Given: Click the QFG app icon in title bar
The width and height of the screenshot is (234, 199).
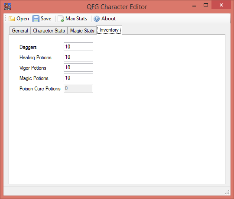Looking at the screenshot, I should click(x=8, y=6).
